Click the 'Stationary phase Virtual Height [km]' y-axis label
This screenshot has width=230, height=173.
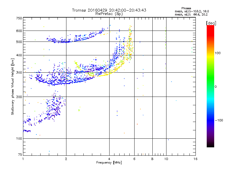point(13,86)
